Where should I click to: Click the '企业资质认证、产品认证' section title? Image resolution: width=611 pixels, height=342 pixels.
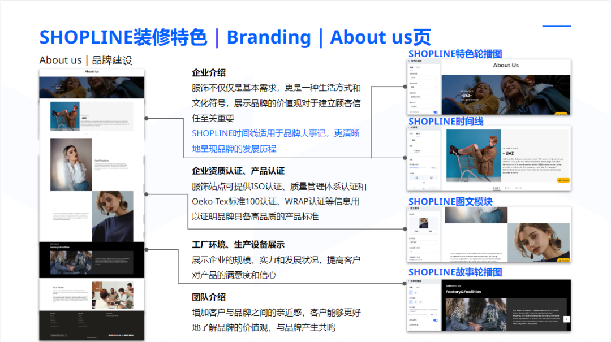point(238,171)
